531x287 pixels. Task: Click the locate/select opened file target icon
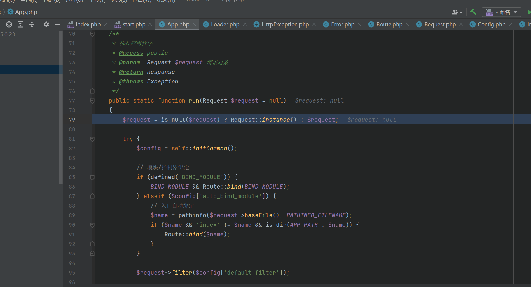(9, 24)
